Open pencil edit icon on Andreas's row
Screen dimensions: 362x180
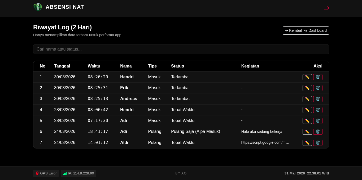coord(307,99)
